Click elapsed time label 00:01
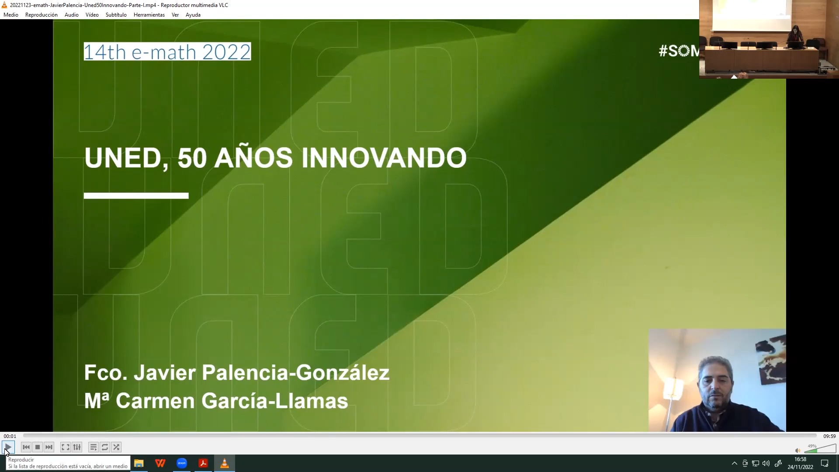 10,436
